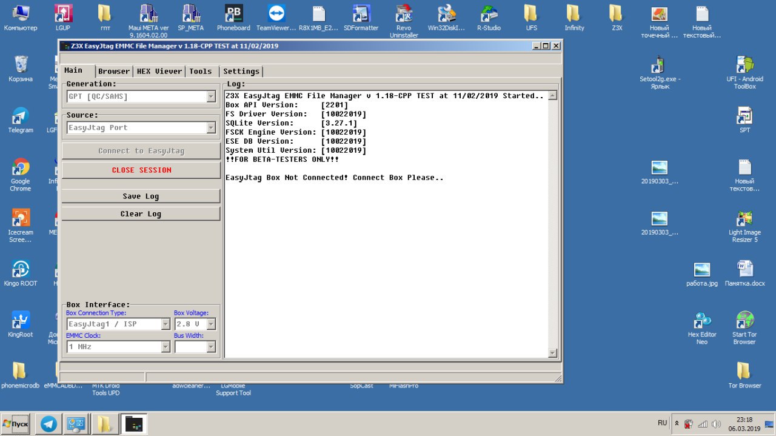Open the Box Connection Type dropdown
Screen dimensions: 776x436
[x=166, y=324]
